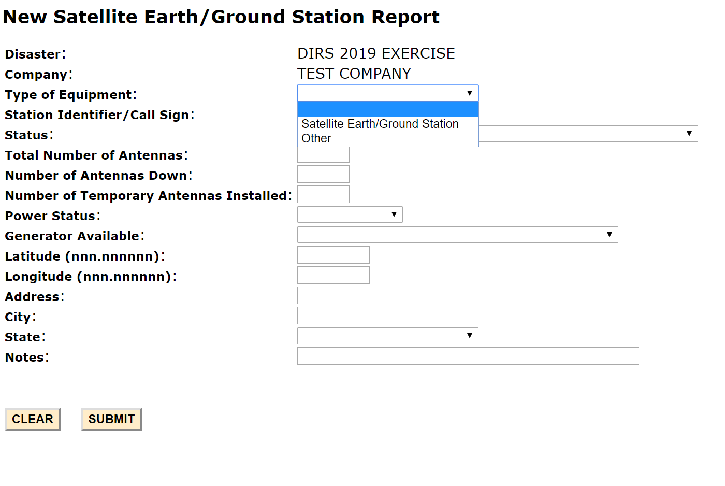The width and height of the screenshot is (725, 486).
Task: Click the Total Number of Antennas field
Action: (x=323, y=155)
